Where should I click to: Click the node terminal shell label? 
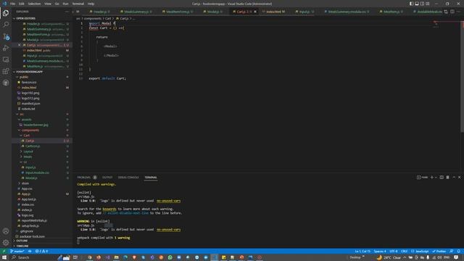pos(423,177)
